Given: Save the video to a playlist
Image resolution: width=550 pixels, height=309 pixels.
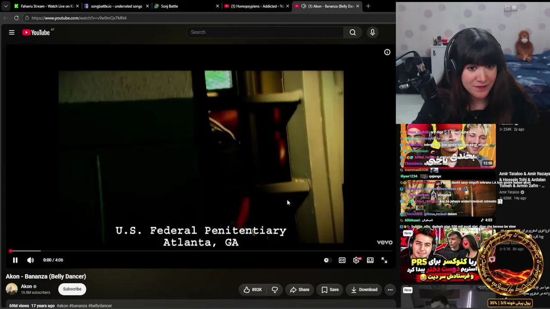Looking at the screenshot, I should (330, 290).
